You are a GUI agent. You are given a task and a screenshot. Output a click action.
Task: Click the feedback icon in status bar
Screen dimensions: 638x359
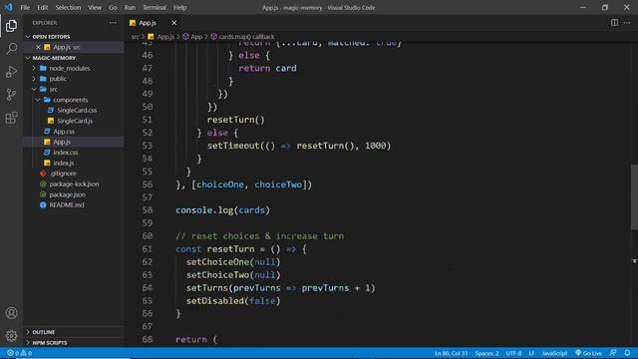(x=613, y=353)
